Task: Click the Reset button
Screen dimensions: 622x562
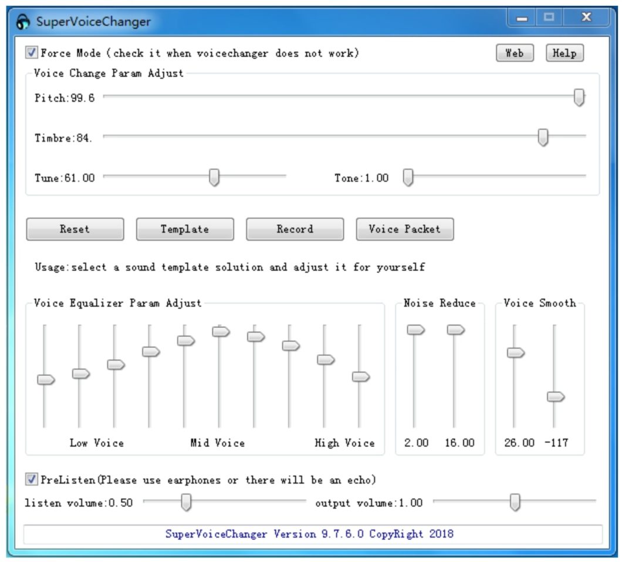Action: pyautogui.click(x=75, y=229)
